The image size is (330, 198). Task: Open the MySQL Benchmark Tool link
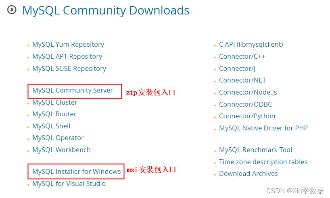(255, 150)
